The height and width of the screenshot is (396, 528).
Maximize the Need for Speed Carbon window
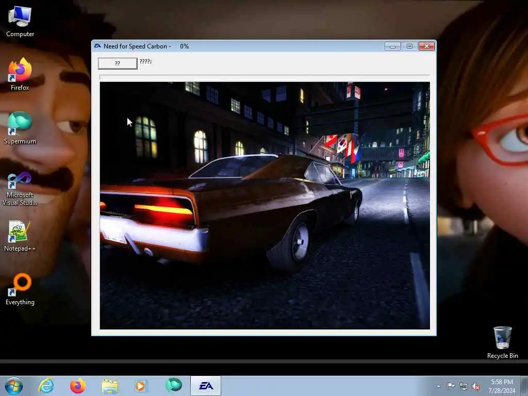click(x=409, y=46)
